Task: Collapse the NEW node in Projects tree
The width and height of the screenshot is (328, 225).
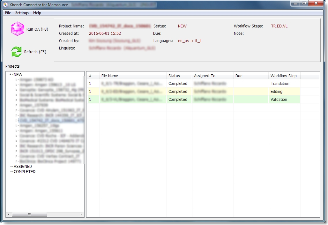Action: [x=11, y=75]
